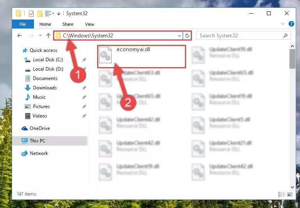Open the Share ribbon tab
The width and height of the screenshot is (300, 208).
click(67, 24)
